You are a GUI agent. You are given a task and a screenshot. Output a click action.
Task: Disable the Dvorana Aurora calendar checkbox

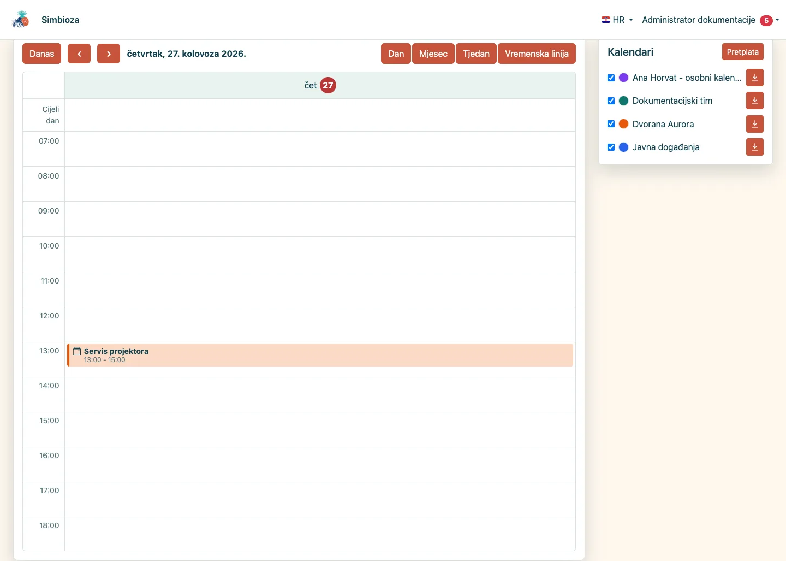click(611, 124)
